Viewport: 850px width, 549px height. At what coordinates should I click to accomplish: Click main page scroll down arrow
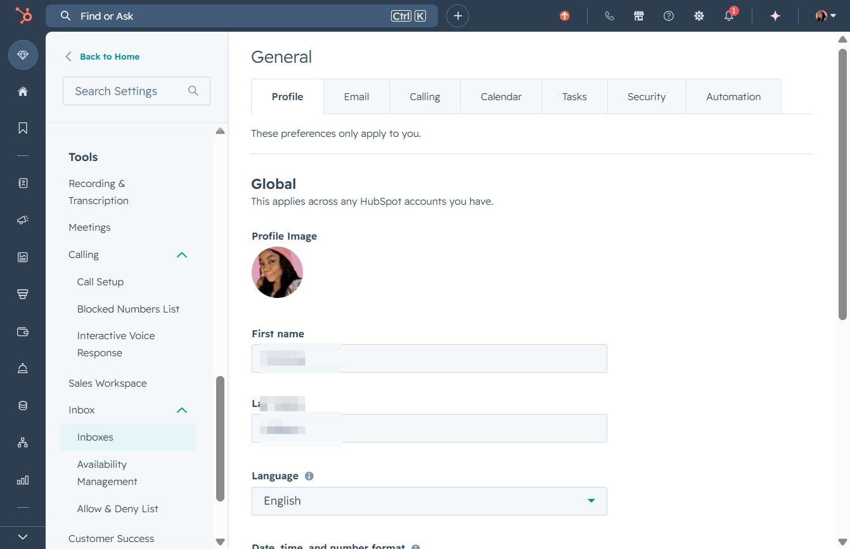click(x=842, y=541)
